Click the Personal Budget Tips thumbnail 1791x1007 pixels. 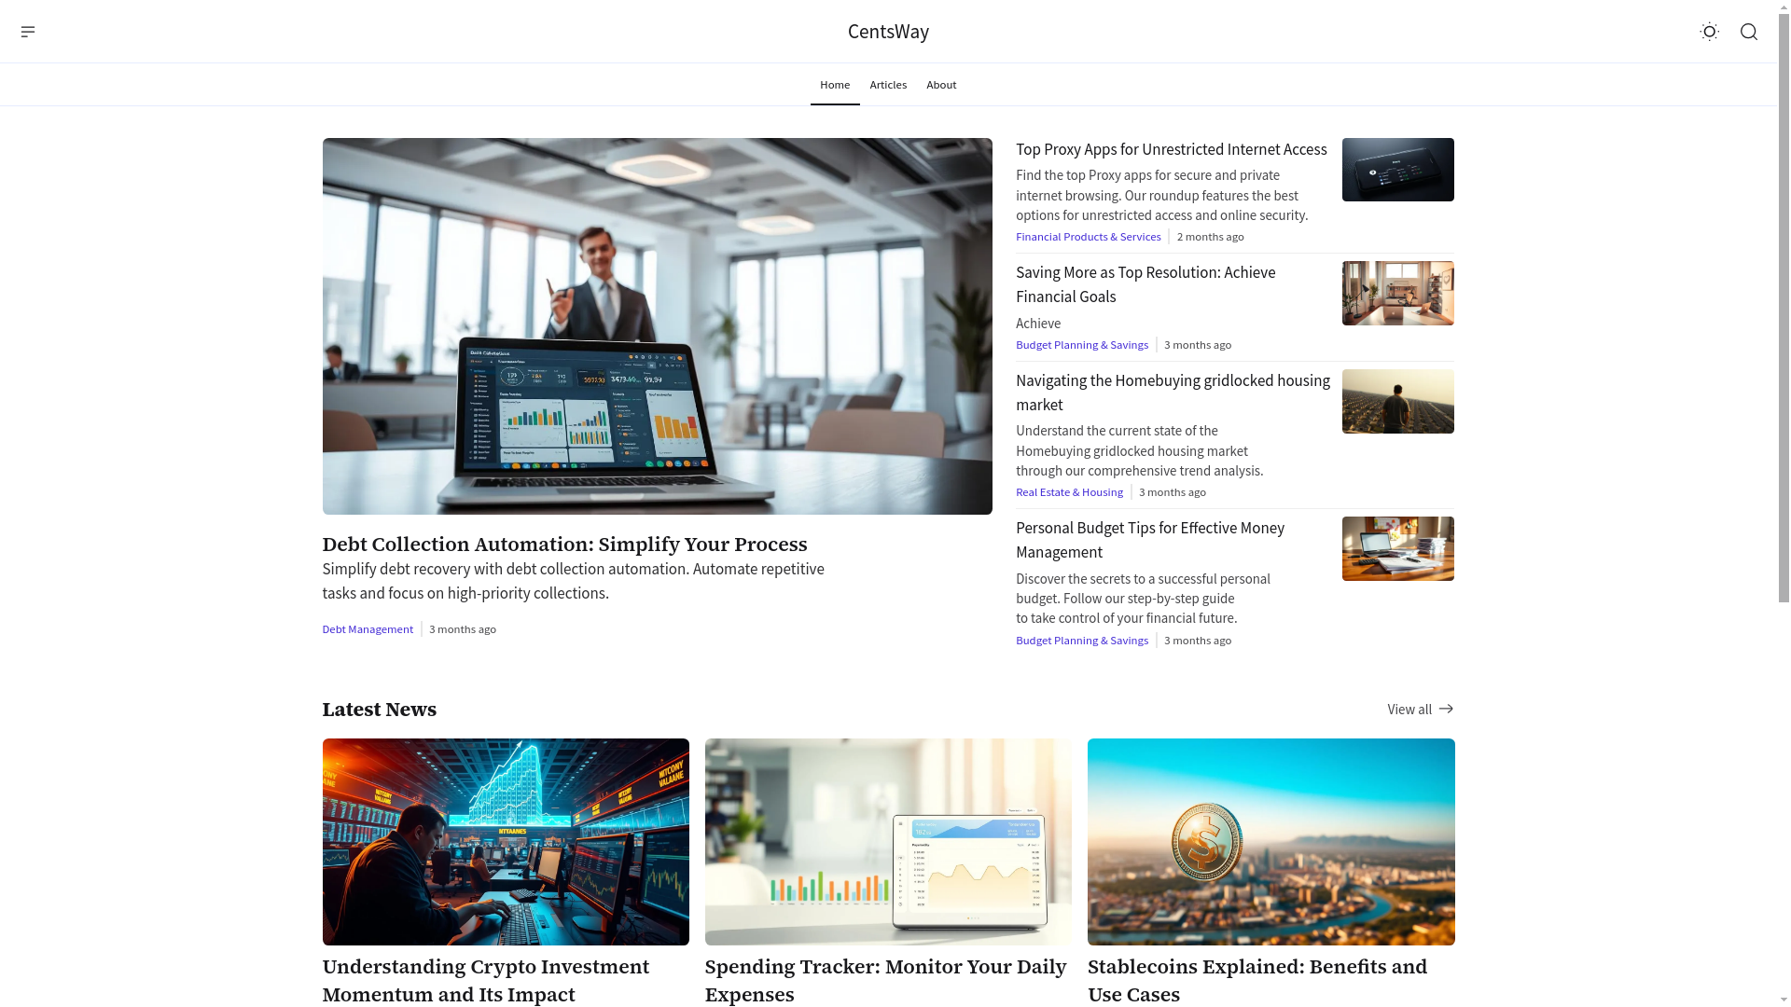pyautogui.click(x=1397, y=548)
